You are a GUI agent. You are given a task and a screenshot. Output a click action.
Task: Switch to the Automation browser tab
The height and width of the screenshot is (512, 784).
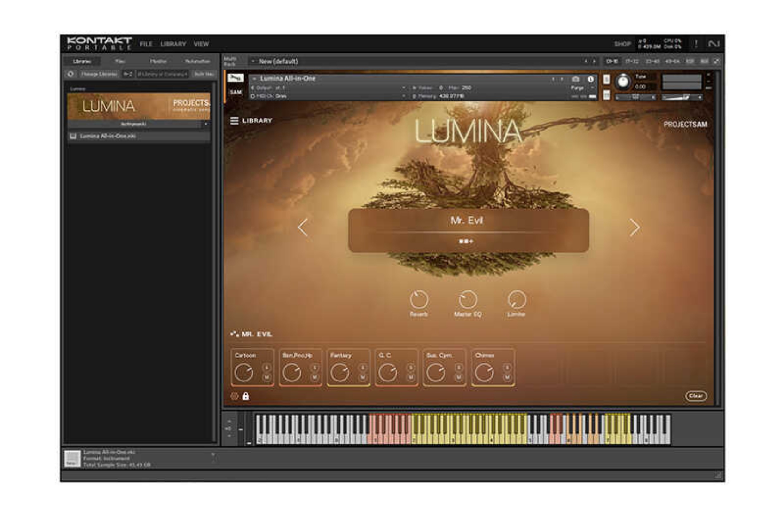point(197,61)
